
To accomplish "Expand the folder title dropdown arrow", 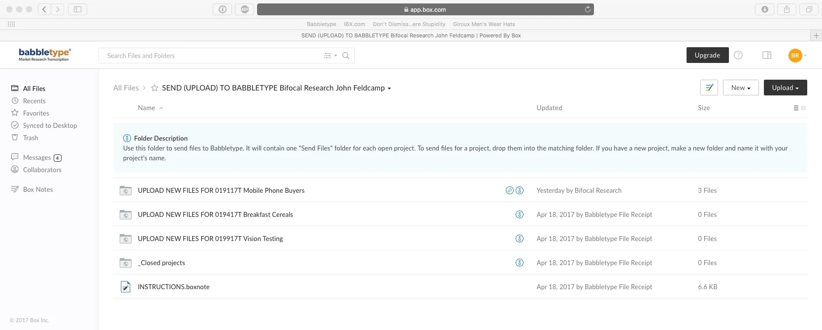I will pos(389,89).
